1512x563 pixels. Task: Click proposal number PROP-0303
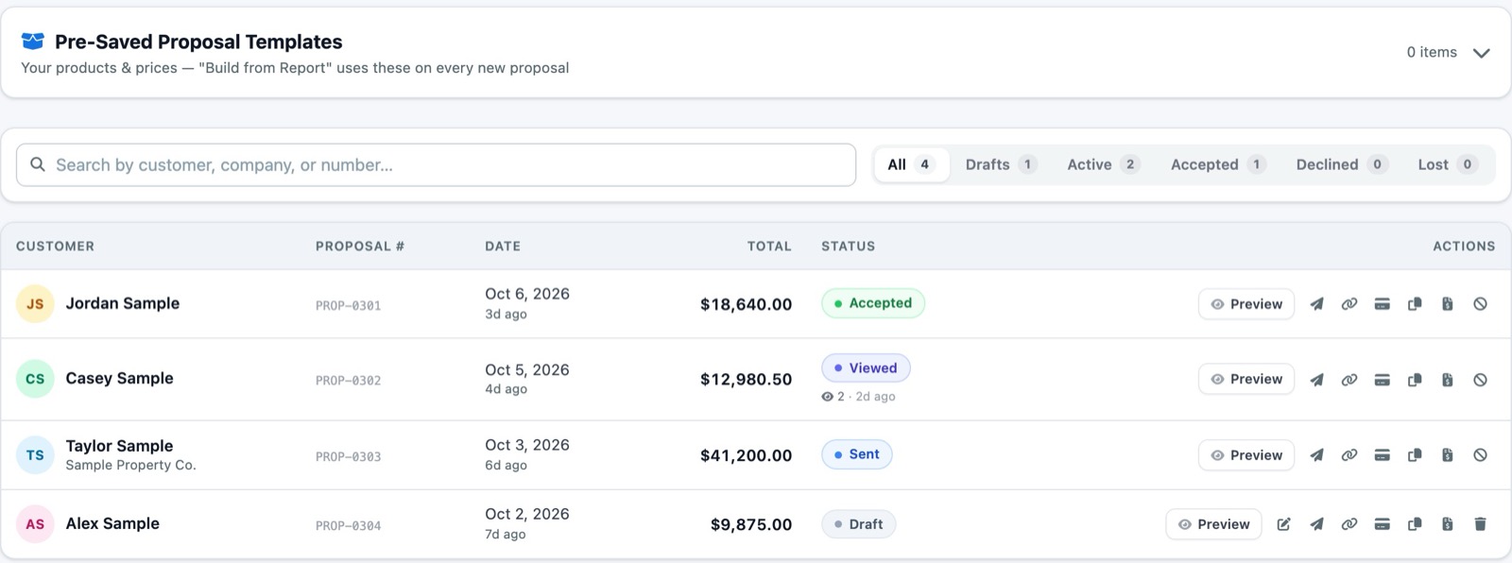click(x=348, y=456)
